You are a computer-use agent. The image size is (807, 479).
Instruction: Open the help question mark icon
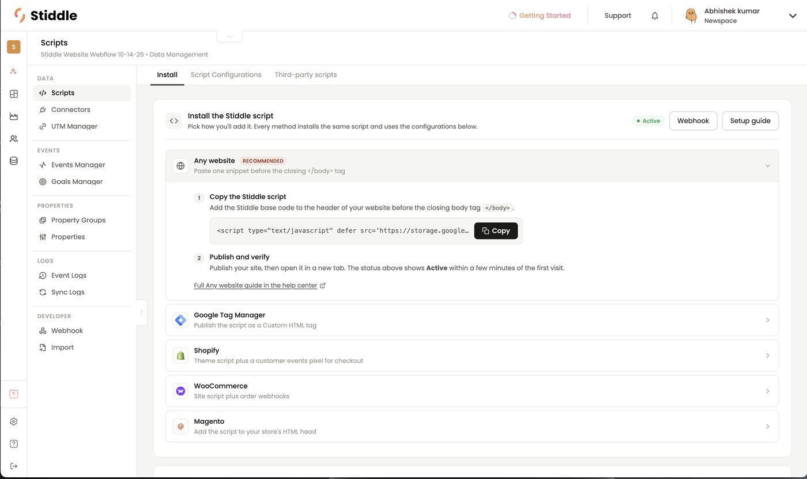click(14, 444)
